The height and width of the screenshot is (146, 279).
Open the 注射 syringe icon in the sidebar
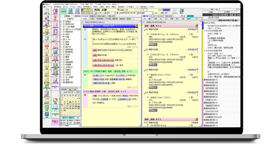point(47,115)
